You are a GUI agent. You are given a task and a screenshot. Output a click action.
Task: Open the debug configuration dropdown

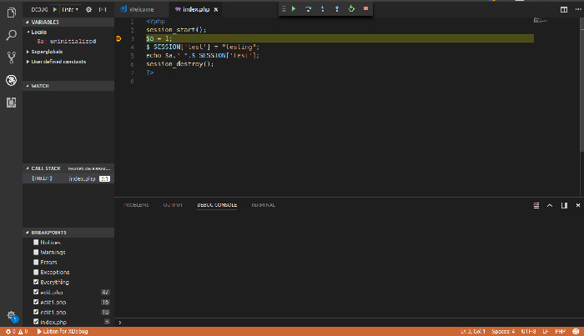(x=68, y=8)
